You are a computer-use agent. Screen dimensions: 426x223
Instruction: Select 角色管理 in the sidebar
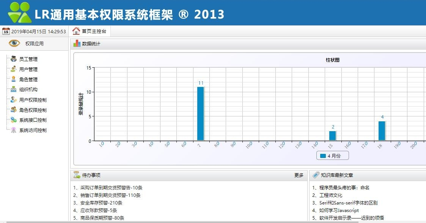(x=28, y=79)
